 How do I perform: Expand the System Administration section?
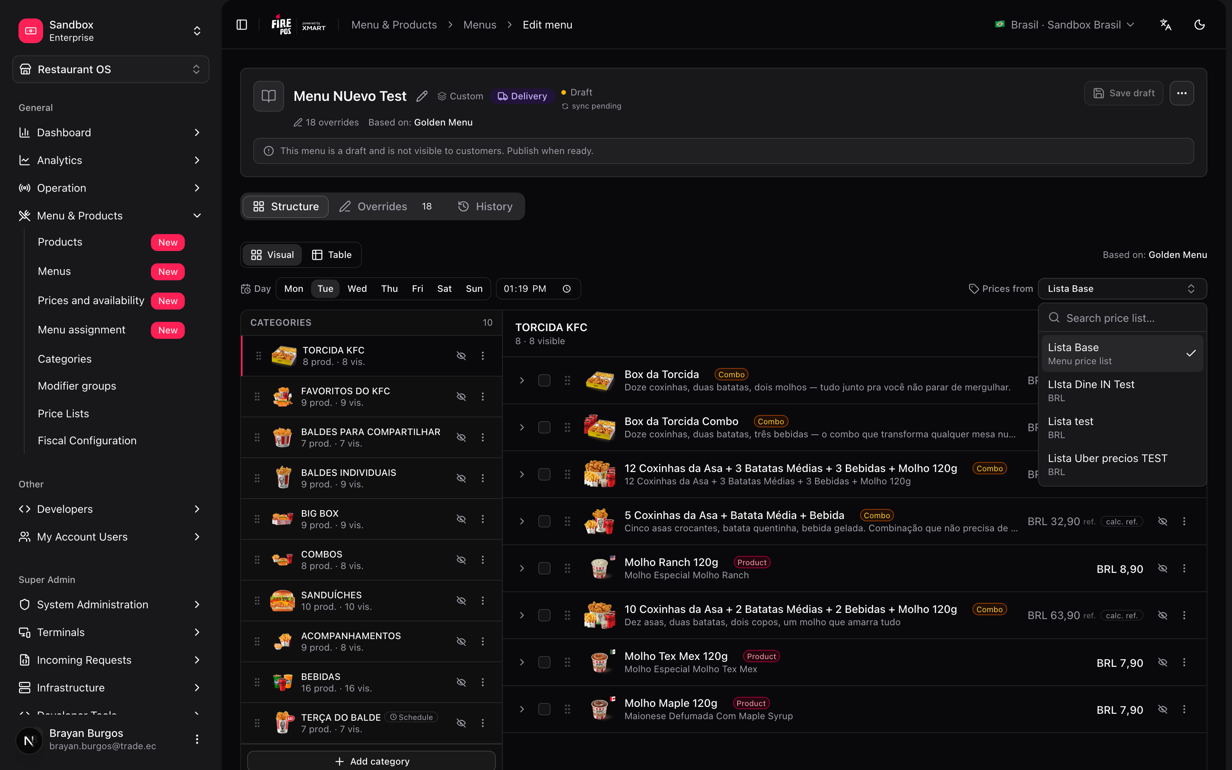[110, 604]
